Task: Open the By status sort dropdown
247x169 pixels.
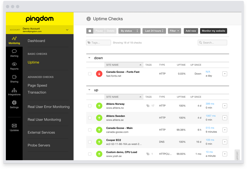Action: [129, 31]
